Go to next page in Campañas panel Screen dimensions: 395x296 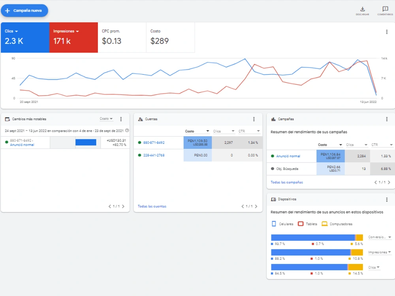tap(389, 182)
